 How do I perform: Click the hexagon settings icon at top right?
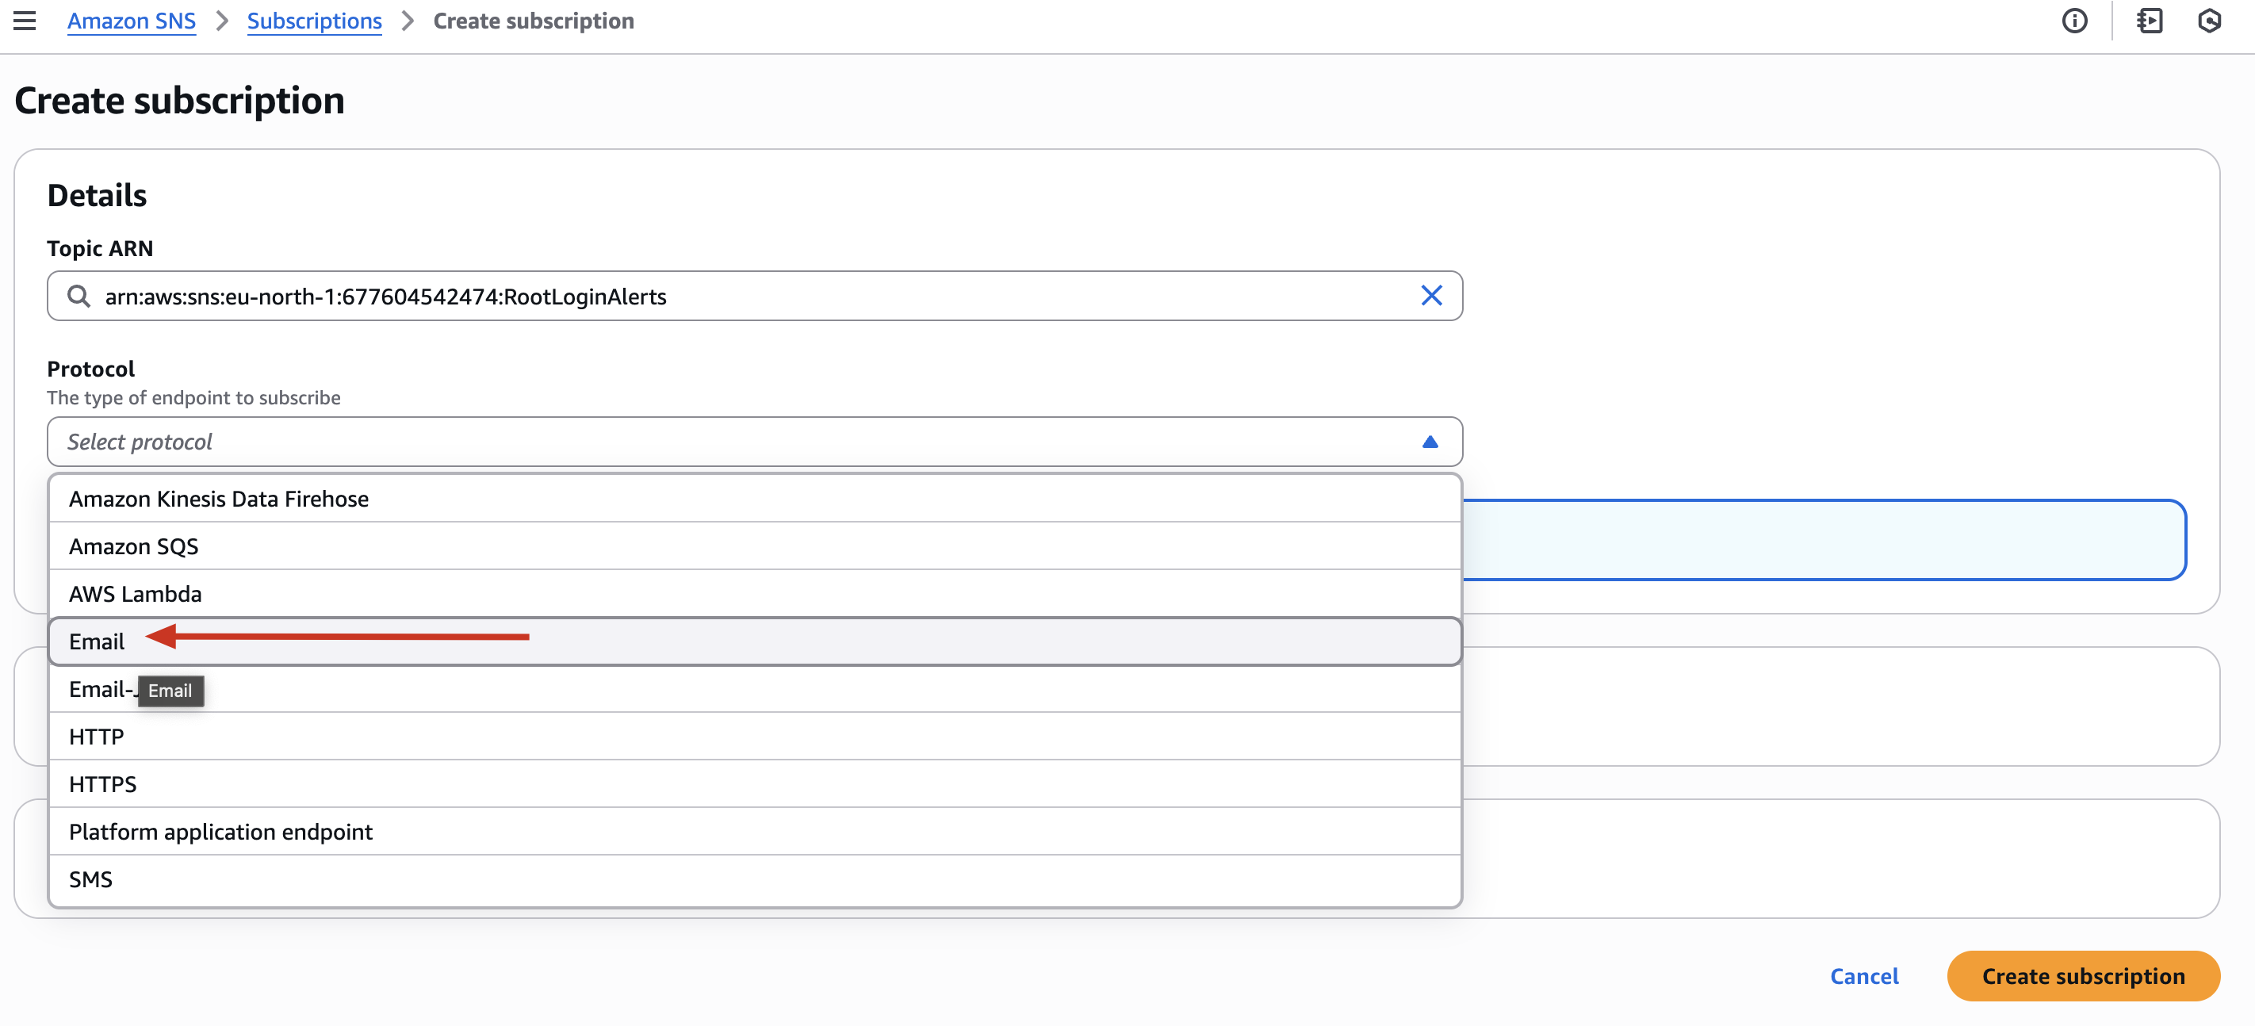coord(2210,20)
